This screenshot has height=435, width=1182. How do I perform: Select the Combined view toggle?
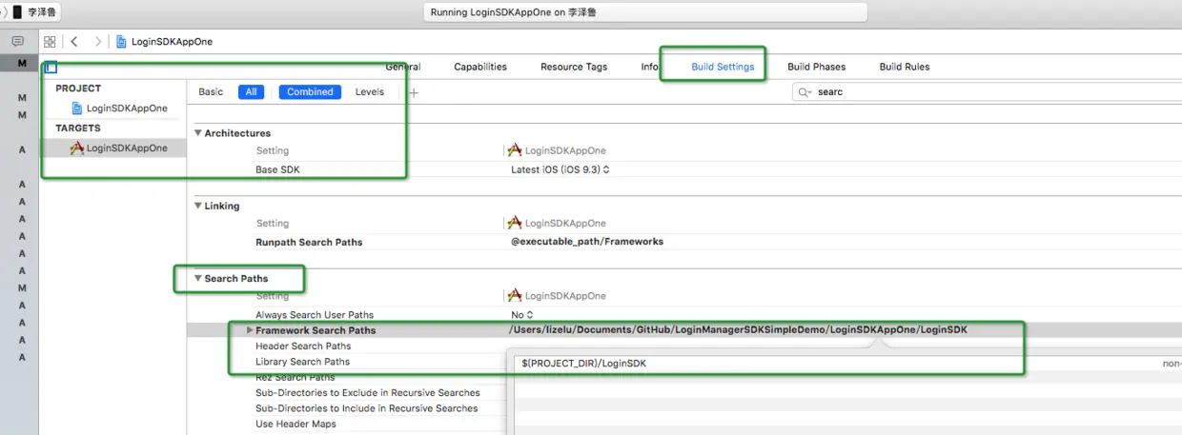coord(310,92)
